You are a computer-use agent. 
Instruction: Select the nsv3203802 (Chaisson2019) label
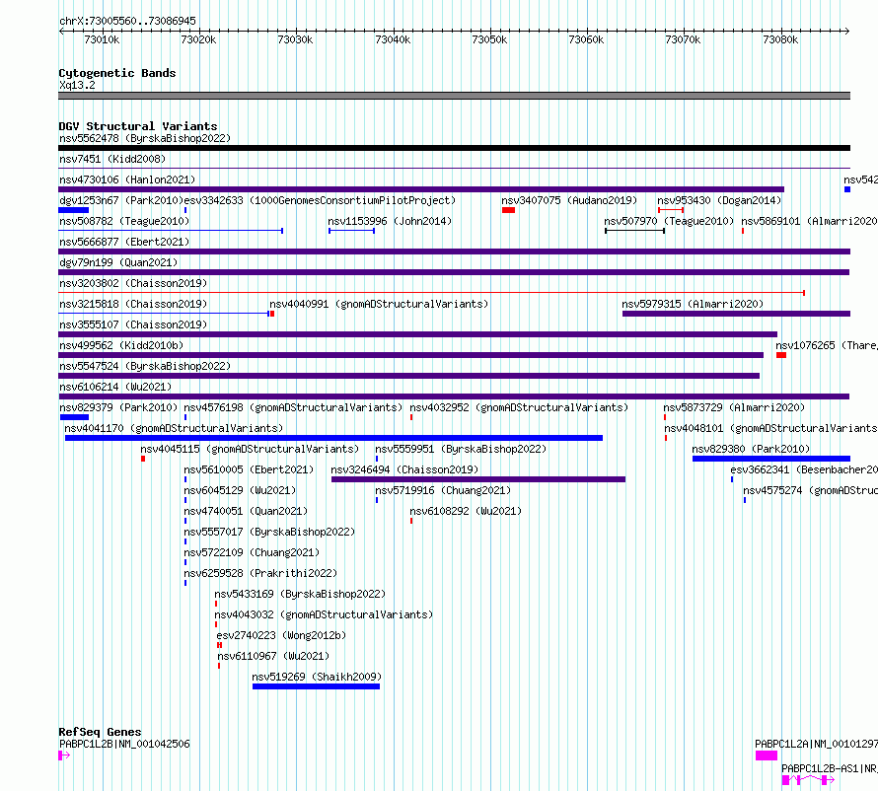point(133,283)
